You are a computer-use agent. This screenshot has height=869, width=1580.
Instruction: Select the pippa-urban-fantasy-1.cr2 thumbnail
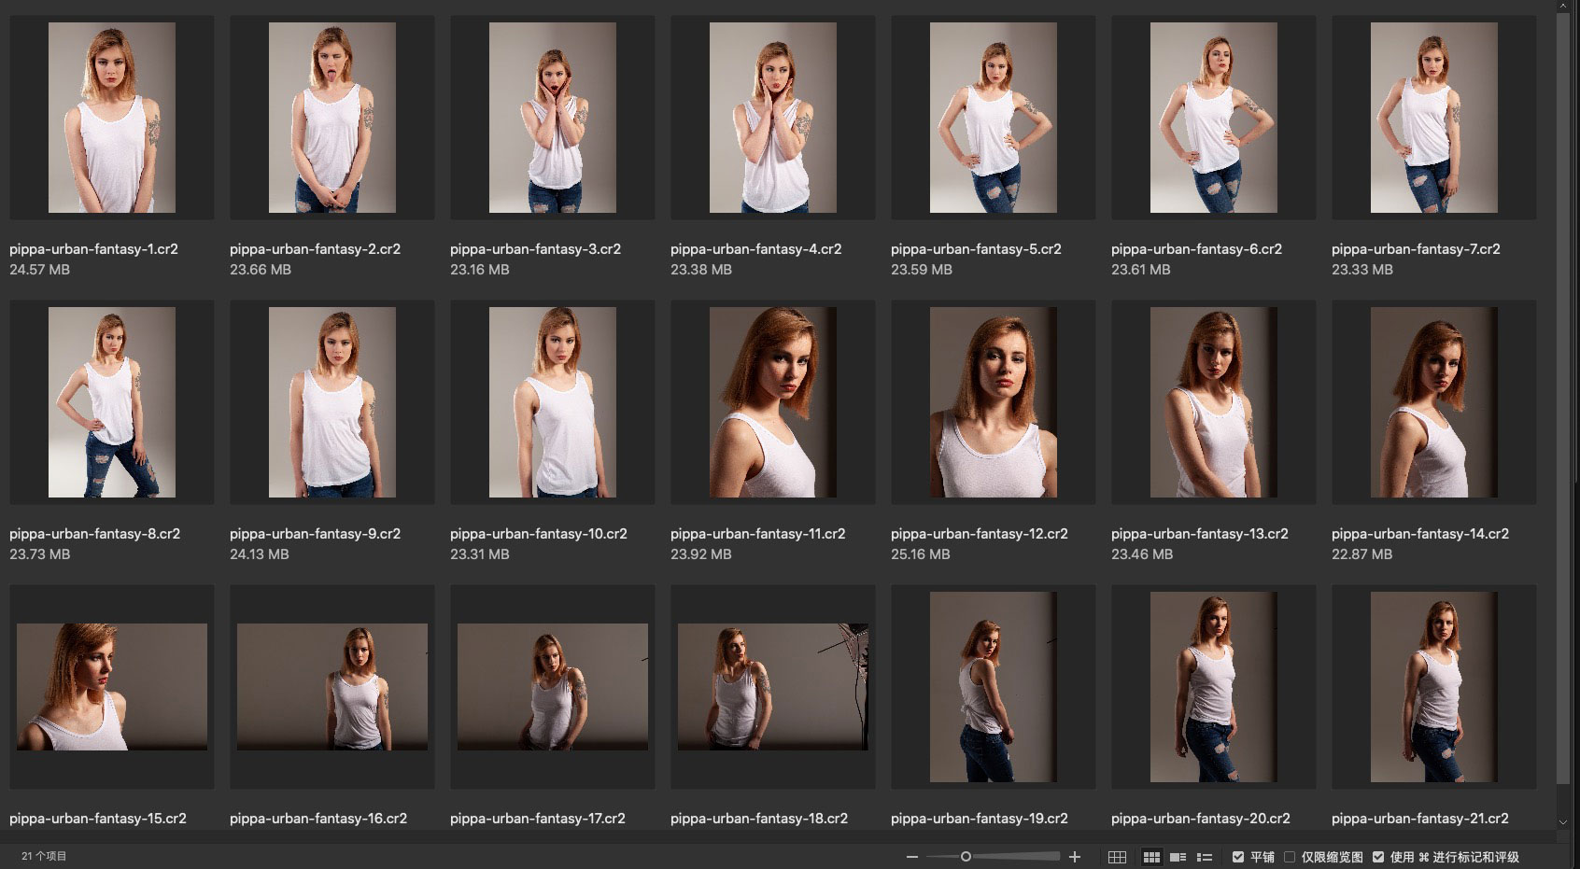click(112, 119)
